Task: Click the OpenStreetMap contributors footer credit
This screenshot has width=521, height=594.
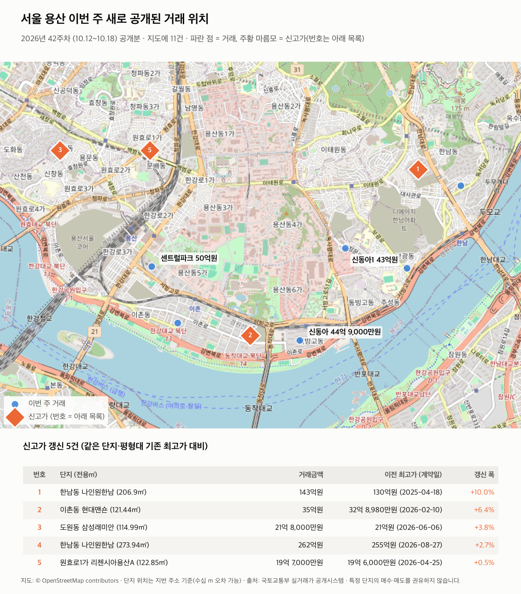Action: click(77, 581)
